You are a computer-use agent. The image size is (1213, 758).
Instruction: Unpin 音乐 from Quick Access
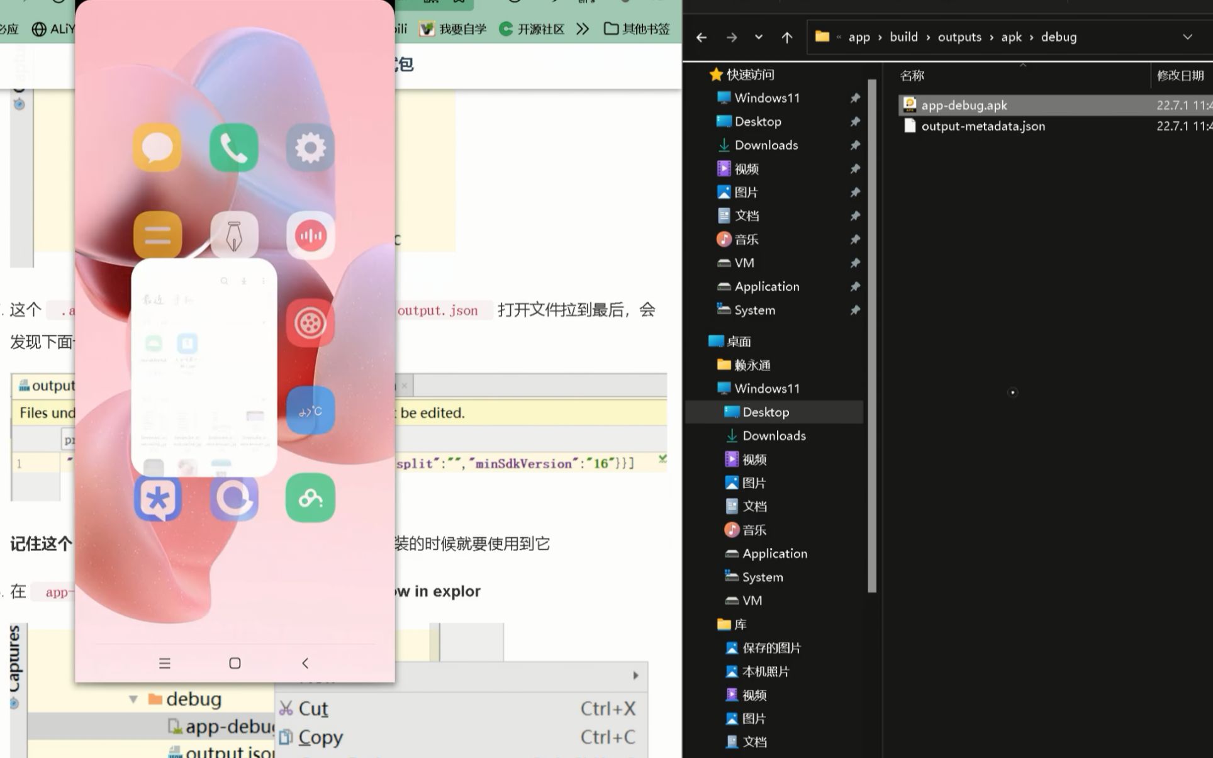pos(855,240)
